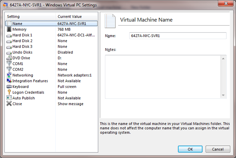Click the D: value for DVD Drive
This screenshot has height=158, width=236.
[60, 58]
